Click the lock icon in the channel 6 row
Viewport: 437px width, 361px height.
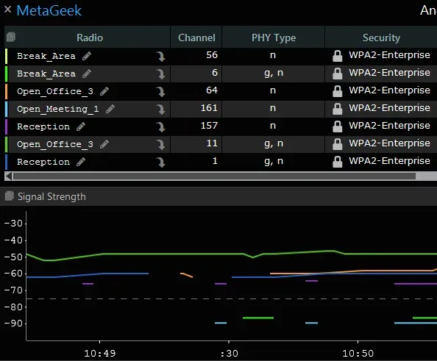[337, 74]
